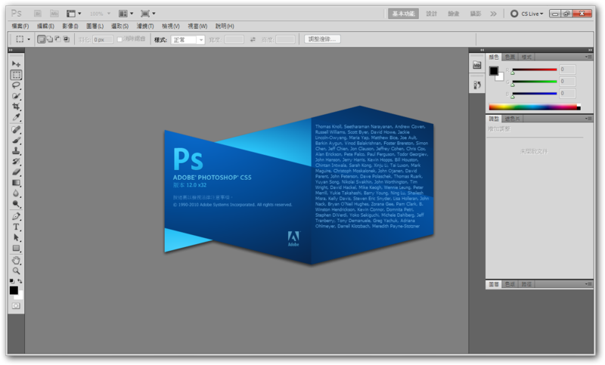Switch to the 攝影 workspace
This screenshot has height=365, width=605.
tap(476, 14)
